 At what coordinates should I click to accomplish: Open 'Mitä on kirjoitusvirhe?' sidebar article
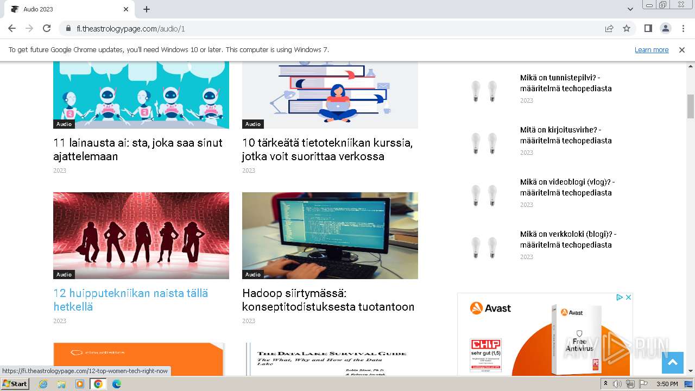566,135
